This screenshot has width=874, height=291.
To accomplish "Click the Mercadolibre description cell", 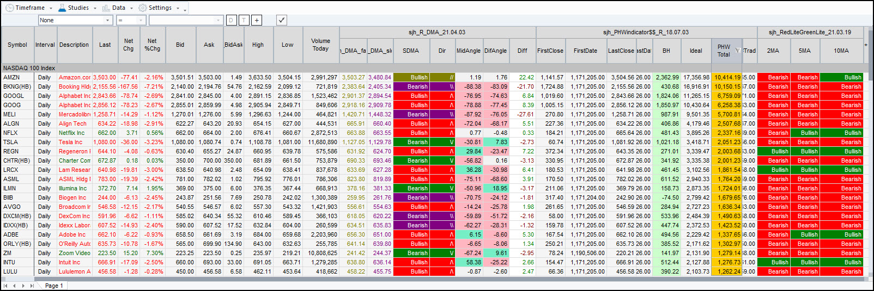I will point(74,114).
